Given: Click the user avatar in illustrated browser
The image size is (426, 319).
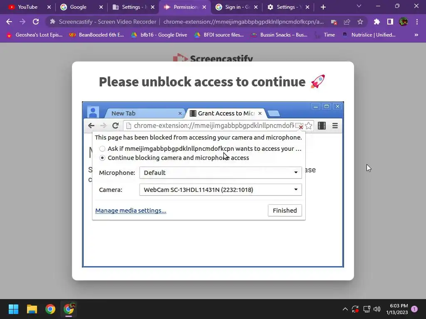Looking at the screenshot, I should pyautogui.click(x=93, y=112).
